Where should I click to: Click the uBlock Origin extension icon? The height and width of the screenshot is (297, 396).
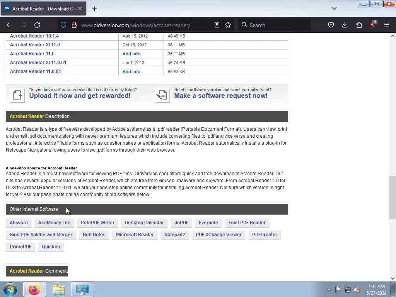(373, 24)
